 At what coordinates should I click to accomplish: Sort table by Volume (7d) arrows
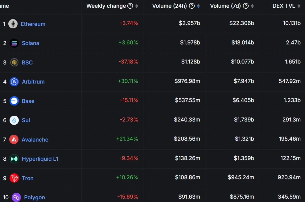pyautogui.click(x=252, y=6)
